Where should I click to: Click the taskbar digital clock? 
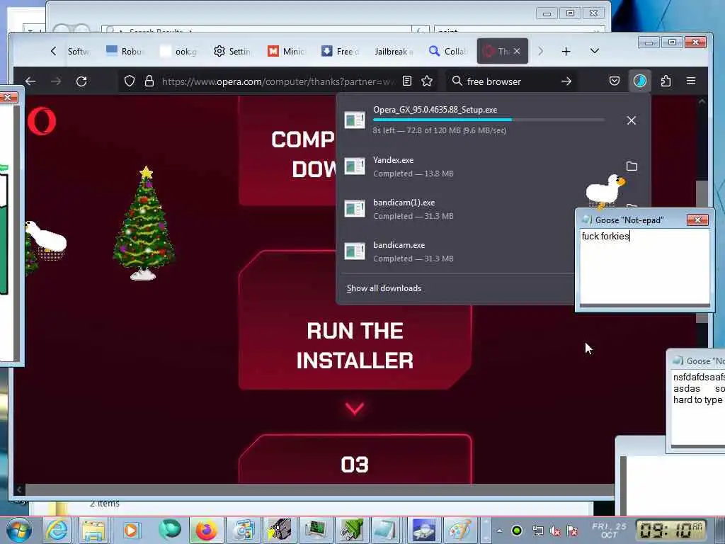tap(670, 530)
